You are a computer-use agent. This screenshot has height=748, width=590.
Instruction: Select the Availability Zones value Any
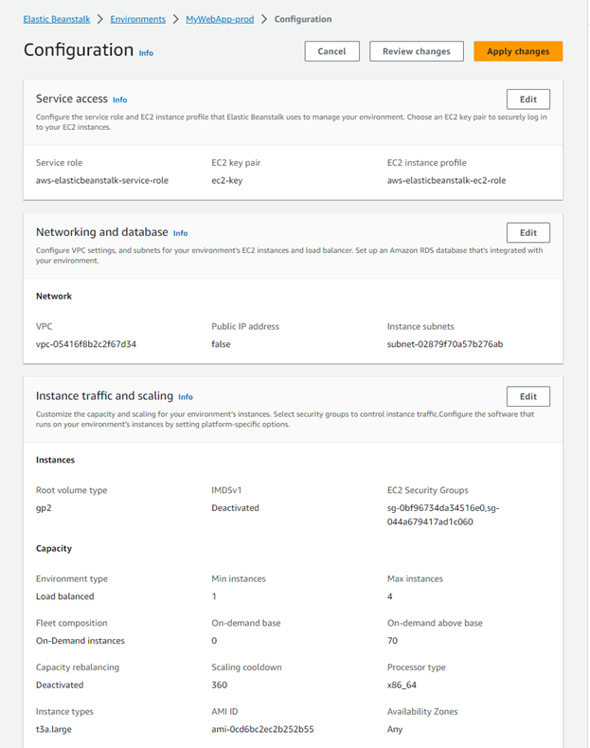(x=395, y=729)
